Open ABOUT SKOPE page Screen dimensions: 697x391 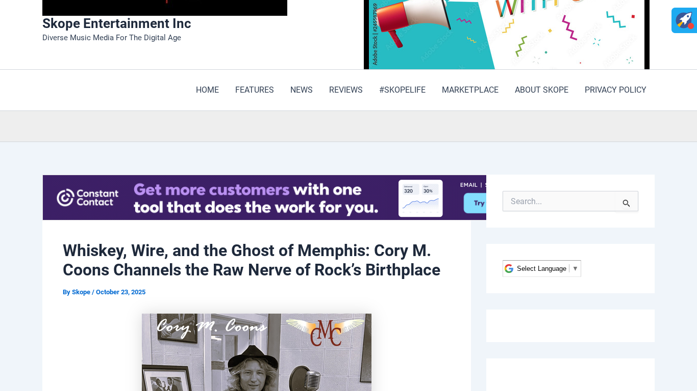tap(541, 90)
